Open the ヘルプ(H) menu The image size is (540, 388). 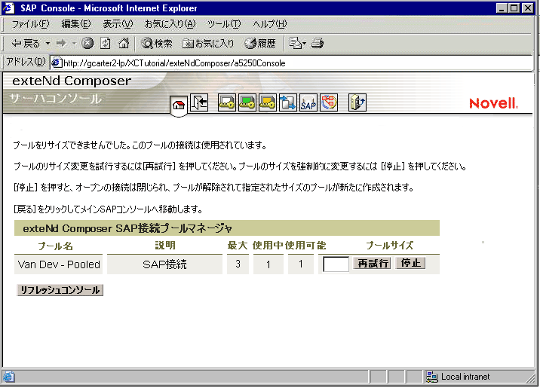[270, 24]
